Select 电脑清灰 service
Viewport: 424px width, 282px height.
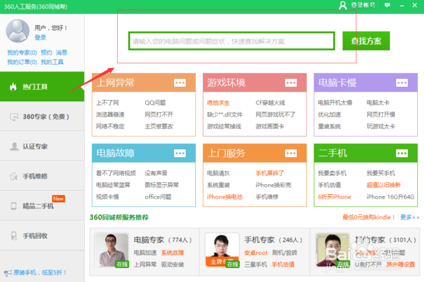[x=218, y=173]
